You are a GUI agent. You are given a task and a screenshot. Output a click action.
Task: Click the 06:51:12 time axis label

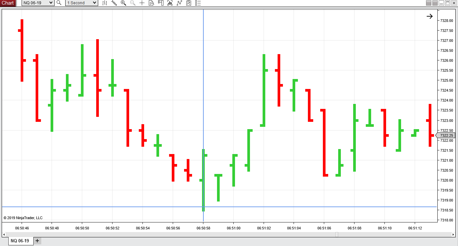click(415, 228)
